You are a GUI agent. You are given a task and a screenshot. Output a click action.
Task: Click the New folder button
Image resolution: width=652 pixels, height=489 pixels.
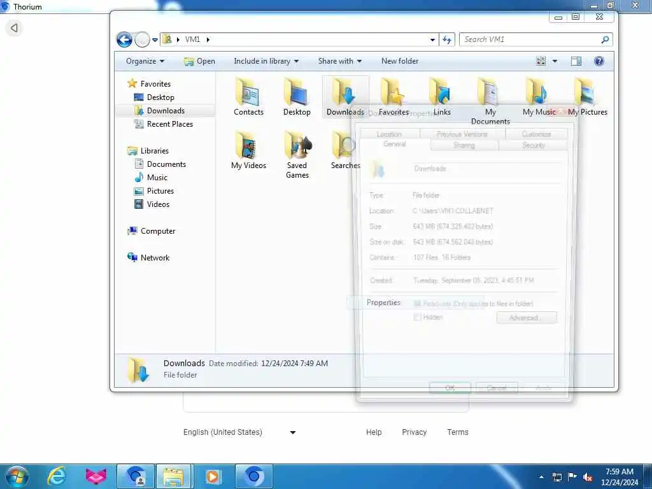(400, 61)
